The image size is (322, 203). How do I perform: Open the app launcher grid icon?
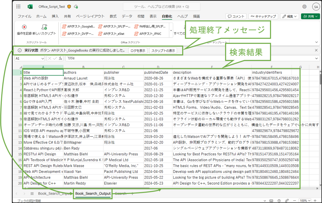tap(19, 7)
